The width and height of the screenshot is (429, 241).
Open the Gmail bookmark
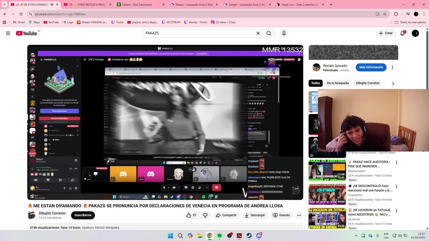click(x=19, y=22)
